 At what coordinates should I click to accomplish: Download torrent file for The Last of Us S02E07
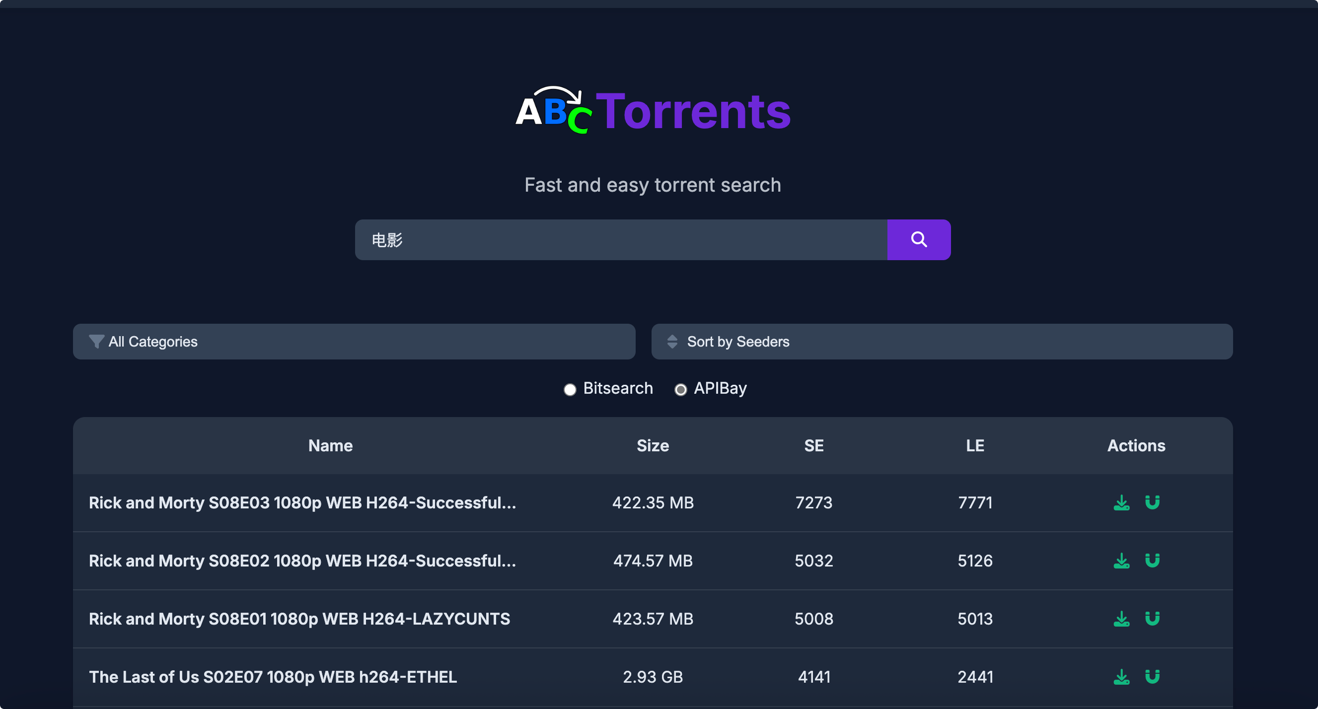1121,677
